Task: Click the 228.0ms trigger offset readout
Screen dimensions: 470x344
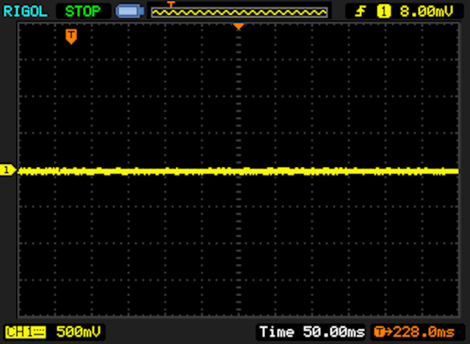Action: (414, 332)
